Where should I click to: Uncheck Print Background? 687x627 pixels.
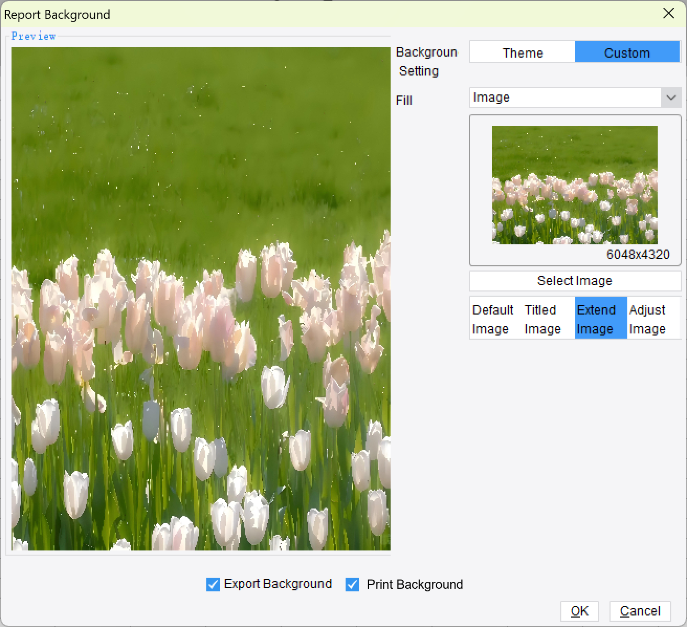tap(353, 584)
